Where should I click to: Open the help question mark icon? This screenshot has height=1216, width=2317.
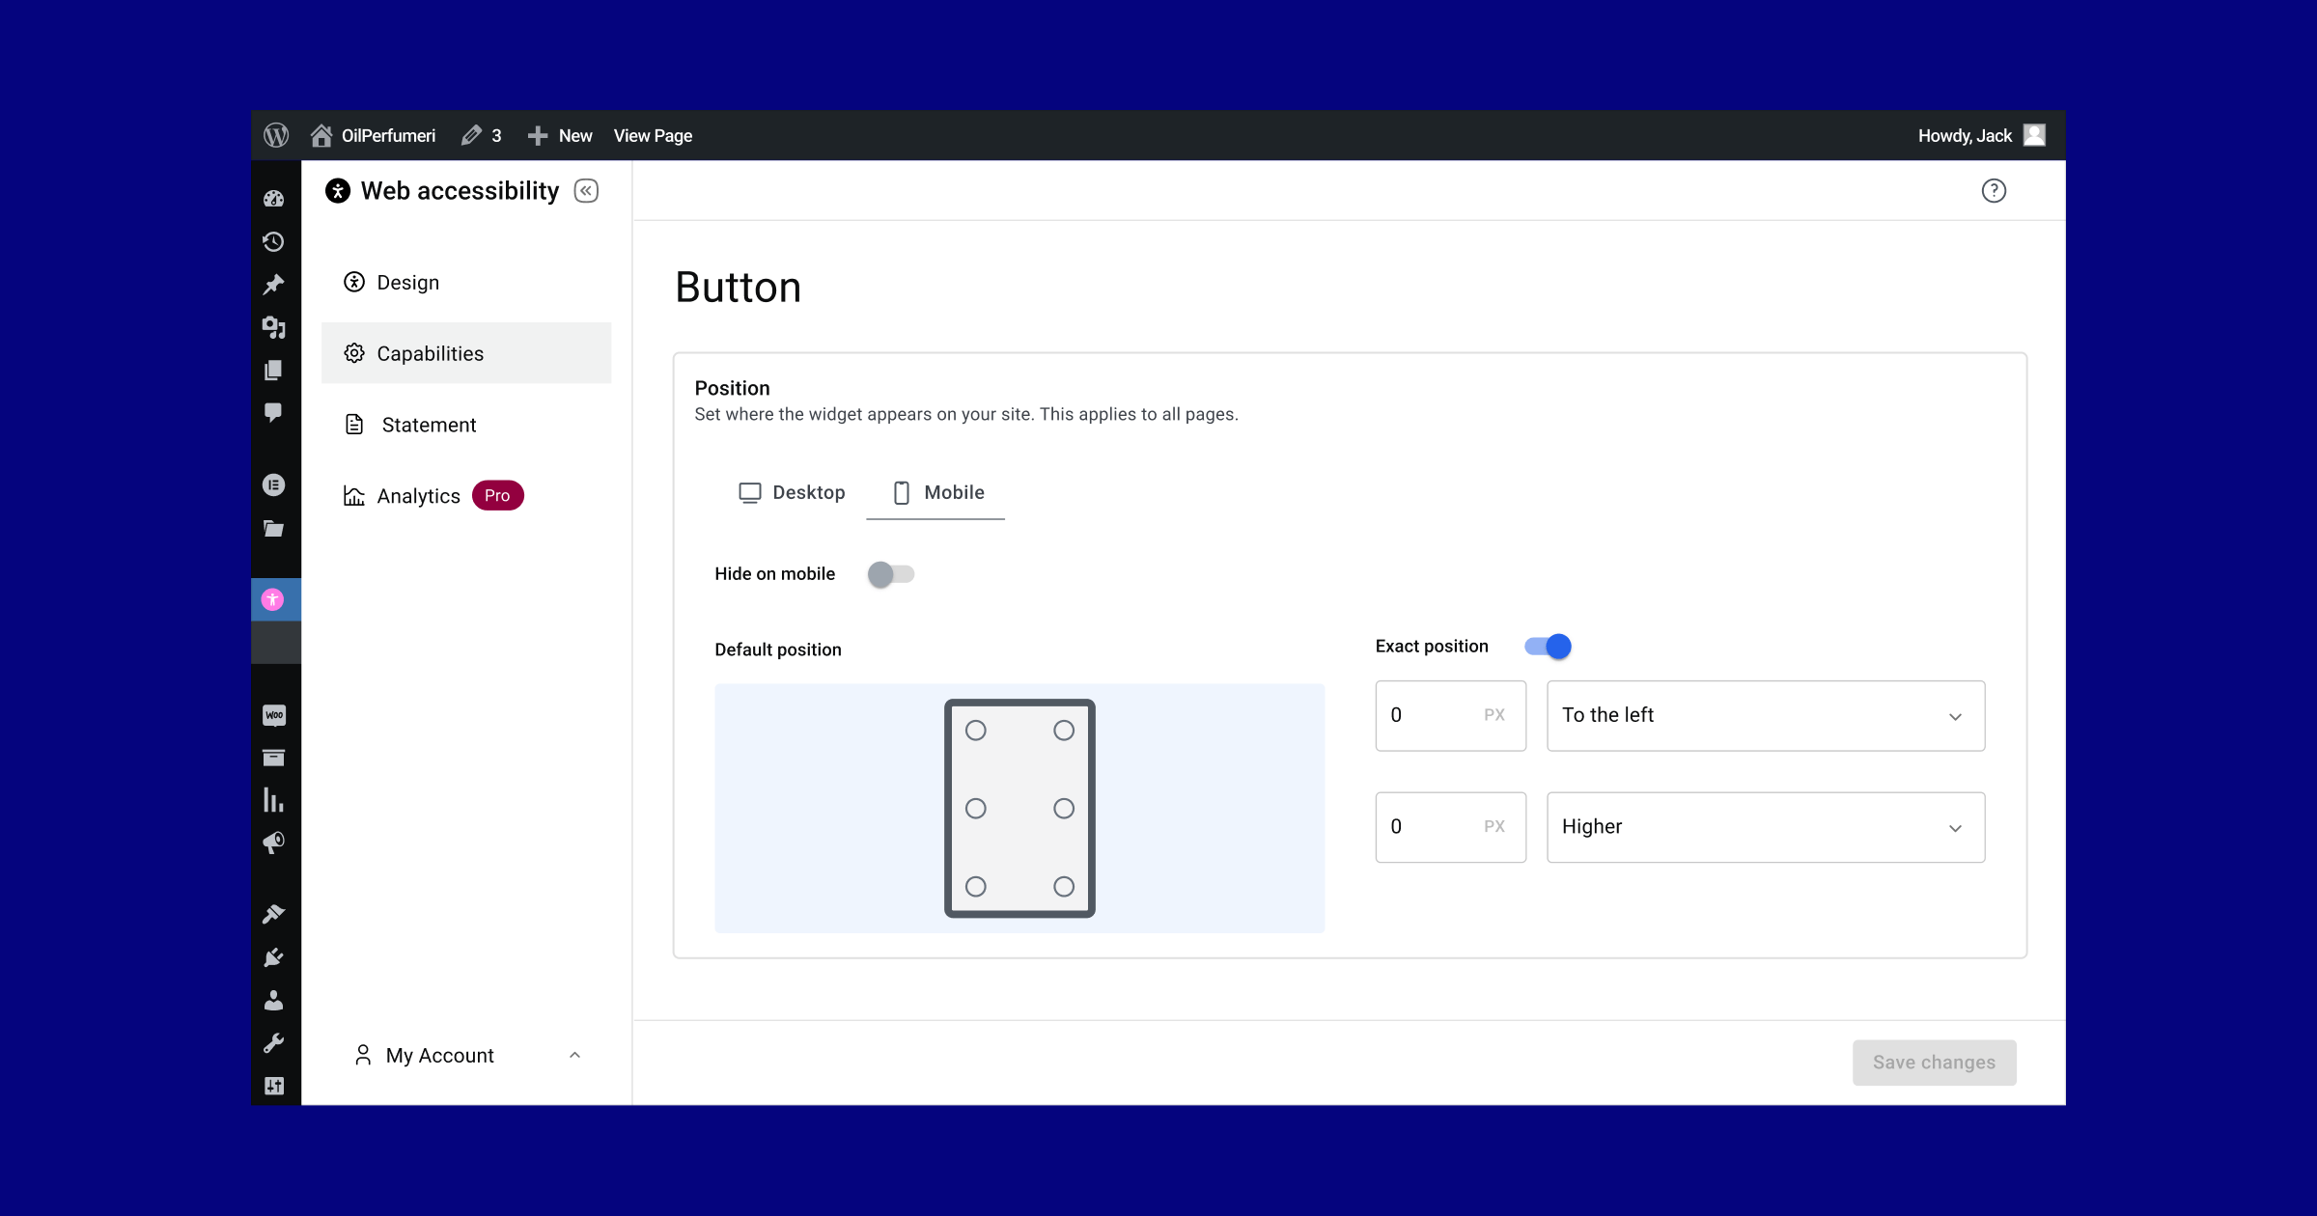coord(1993,191)
